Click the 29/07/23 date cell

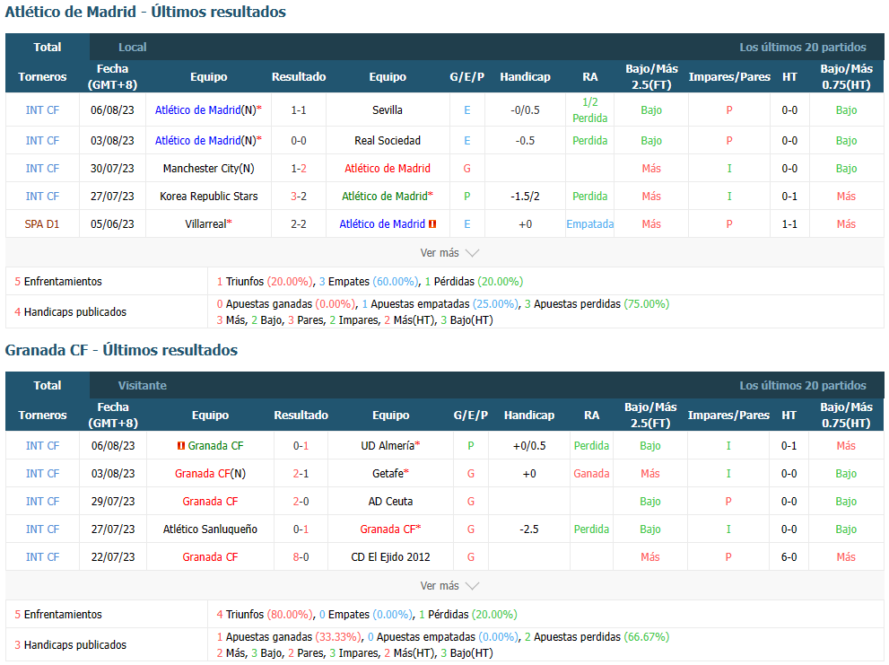[113, 502]
